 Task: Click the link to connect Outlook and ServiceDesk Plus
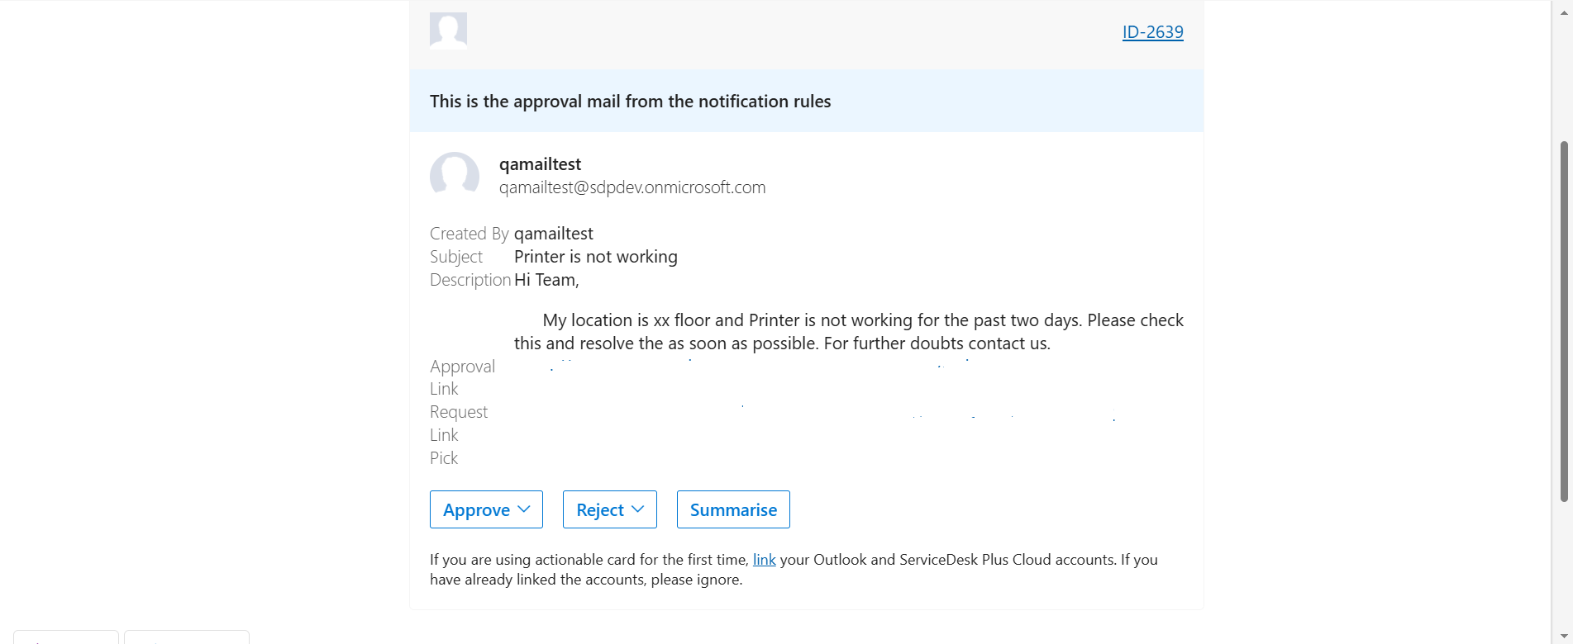pyautogui.click(x=763, y=559)
